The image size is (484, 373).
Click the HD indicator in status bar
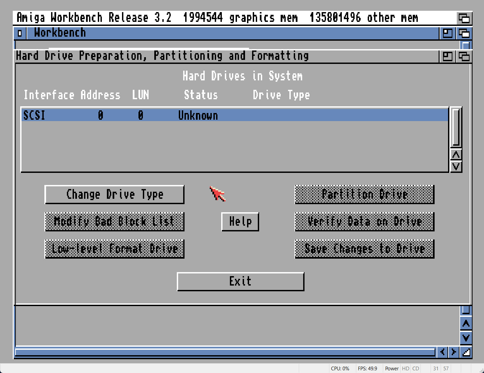tap(406, 369)
